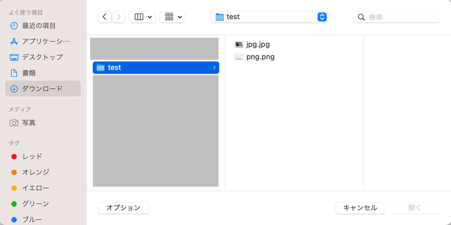Select the Orange tag
This screenshot has width=451, height=225.
pyautogui.click(x=35, y=172)
